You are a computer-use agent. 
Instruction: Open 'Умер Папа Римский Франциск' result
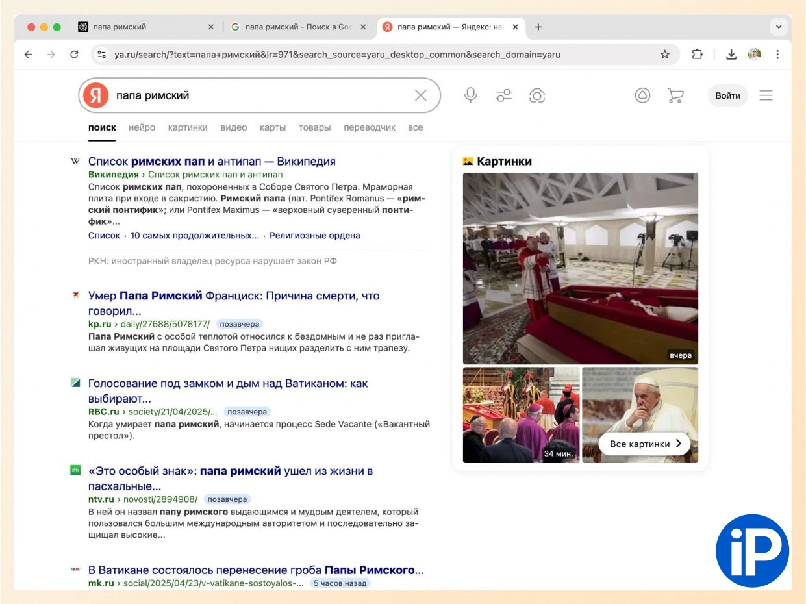tap(234, 303)
